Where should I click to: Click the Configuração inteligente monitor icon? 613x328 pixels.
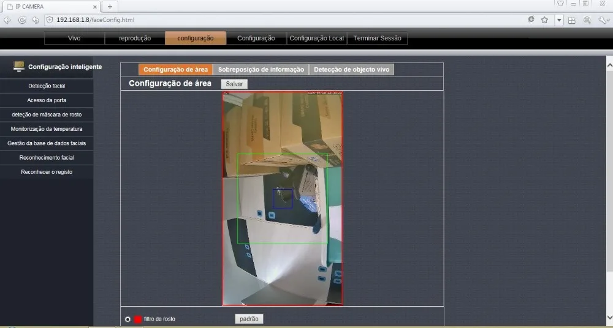pyautogui.click(x=19, y=66)
